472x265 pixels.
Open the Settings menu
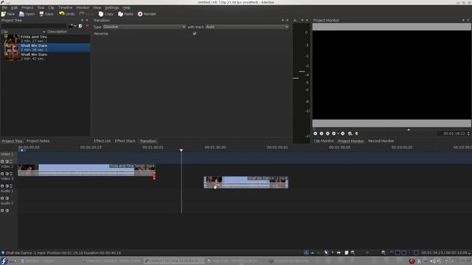[x=111, y=7]
